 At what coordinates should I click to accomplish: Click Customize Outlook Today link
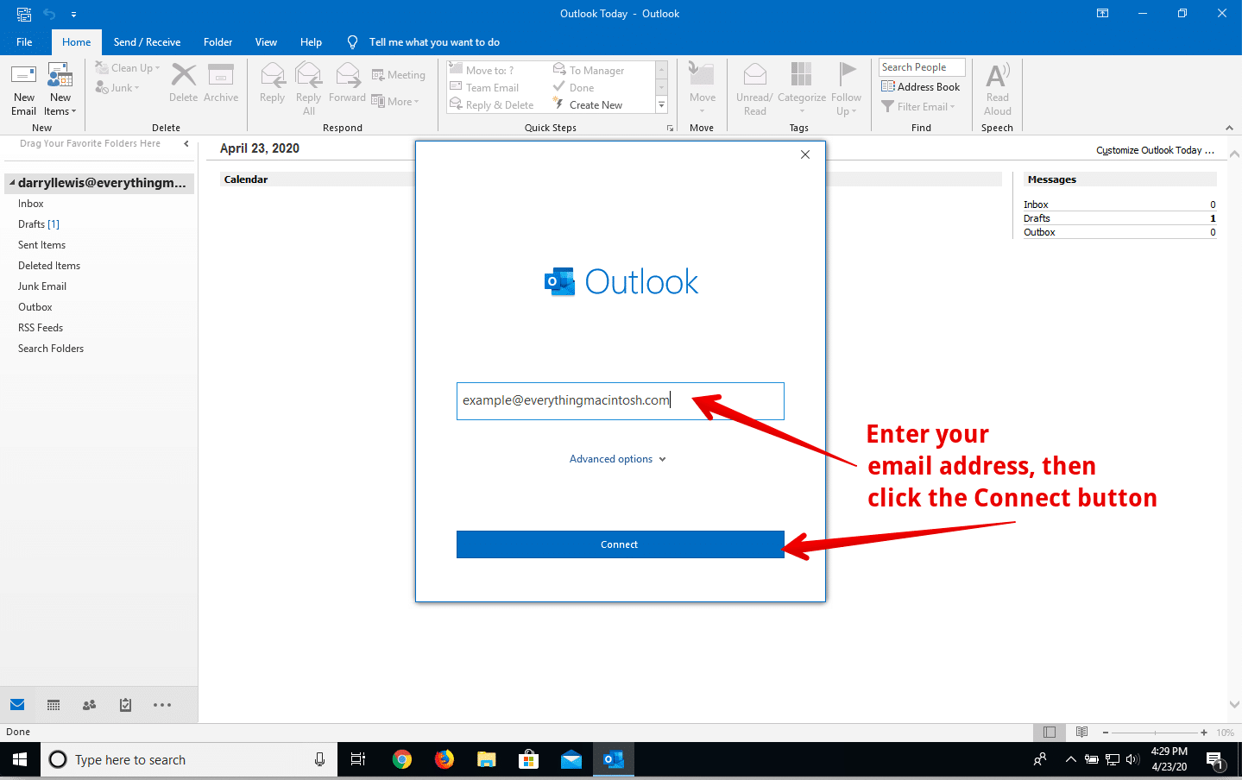1155,150
